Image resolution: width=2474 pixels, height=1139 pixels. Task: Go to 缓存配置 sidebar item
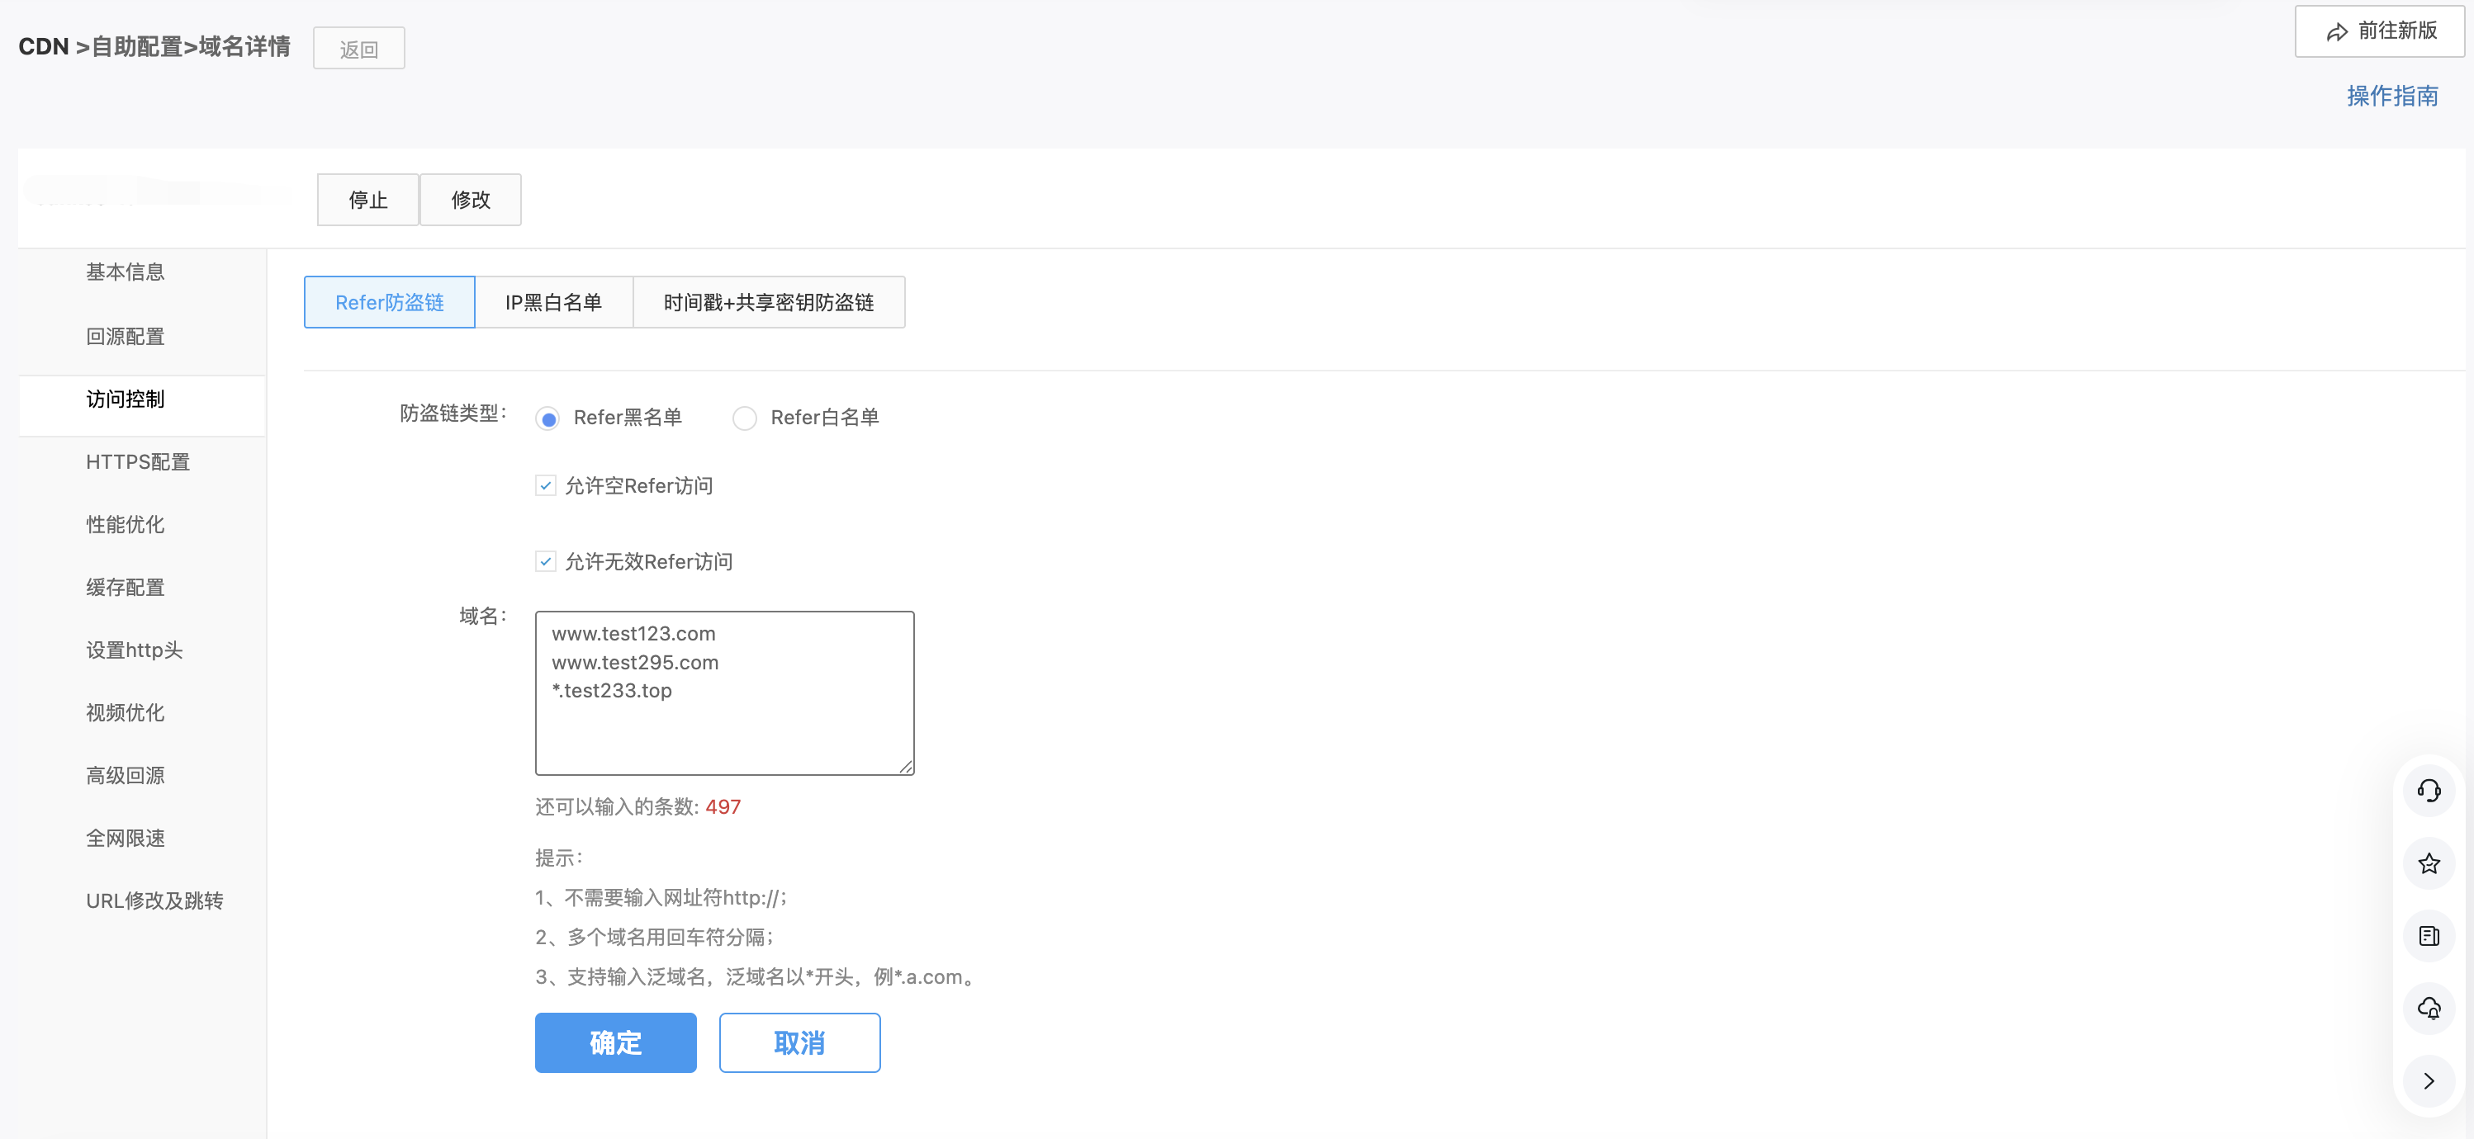tap(125, 588)
